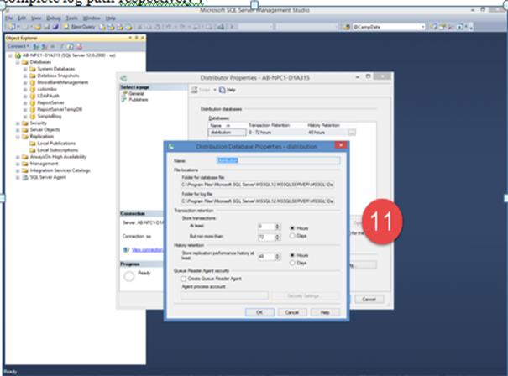Select Days radio under History retention
Image resolution: width=508 pixels, height=376 pixels.
tap(292, 263)
